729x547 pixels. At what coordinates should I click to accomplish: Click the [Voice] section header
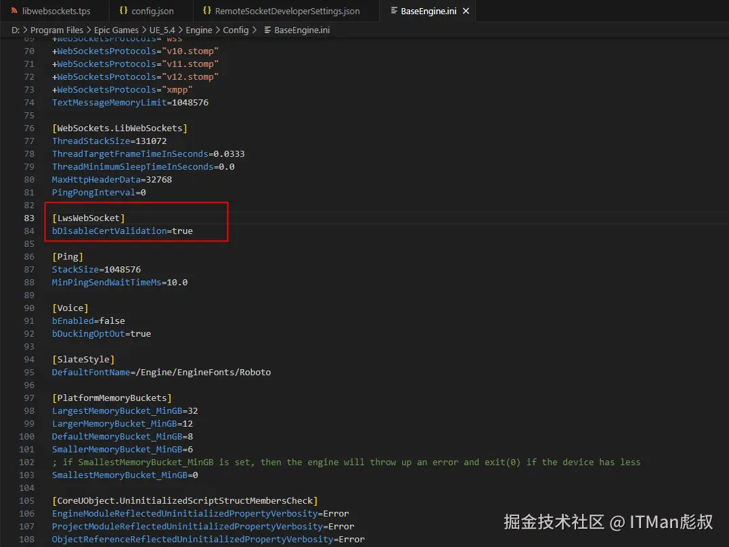point(70,308)
